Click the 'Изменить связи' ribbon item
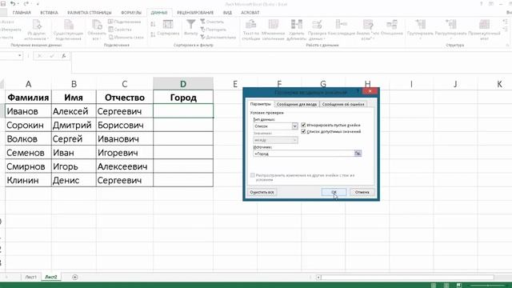This screenshot has width=512, height=288. 126,38
